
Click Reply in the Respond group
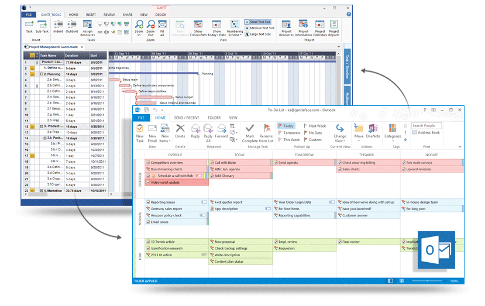click(x=195, y=131)
